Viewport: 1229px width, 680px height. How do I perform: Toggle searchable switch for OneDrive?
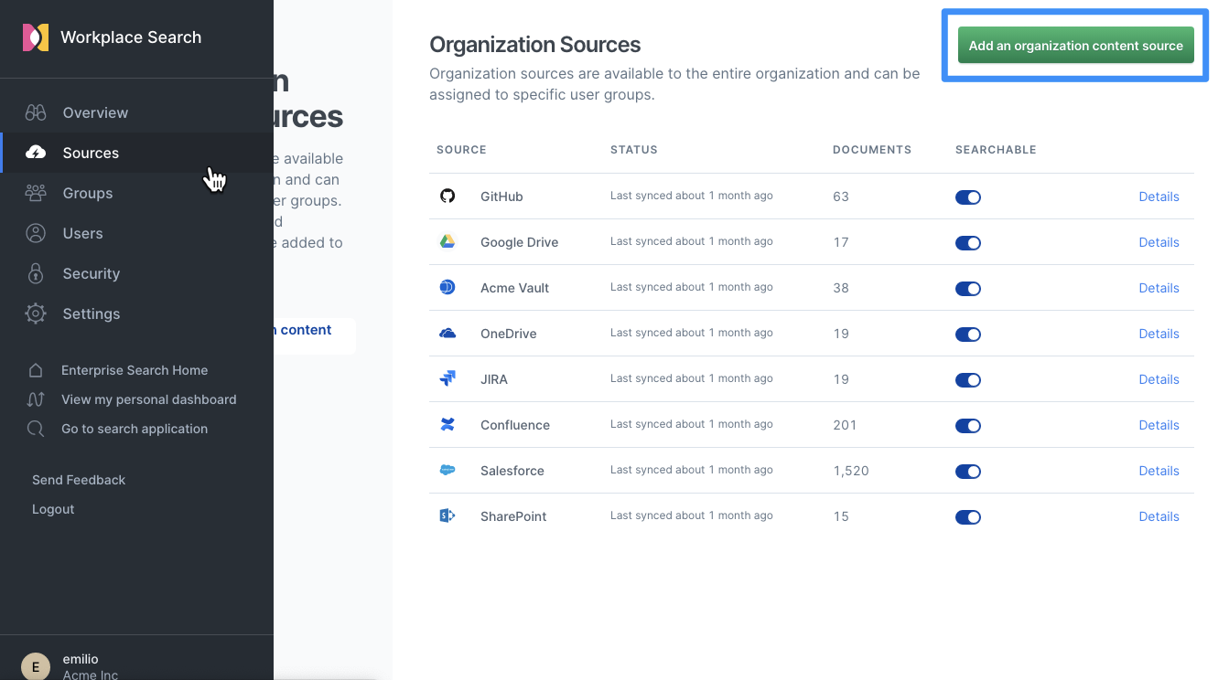click(968, 334)
